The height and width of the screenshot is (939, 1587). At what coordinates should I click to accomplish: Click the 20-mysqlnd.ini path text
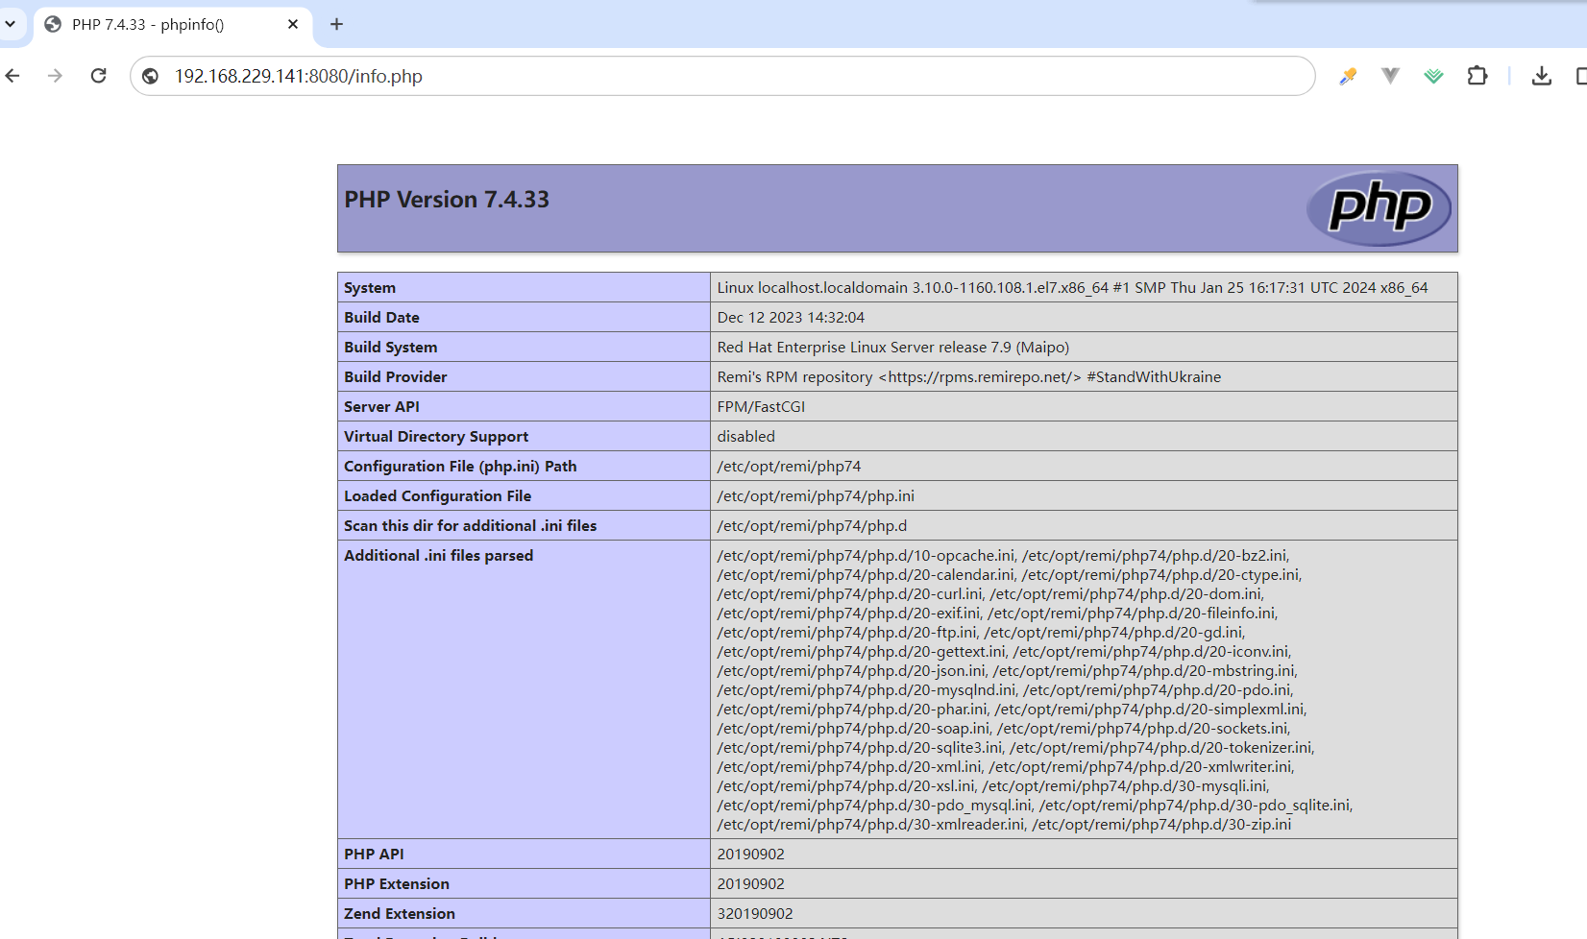pos(867,690)
